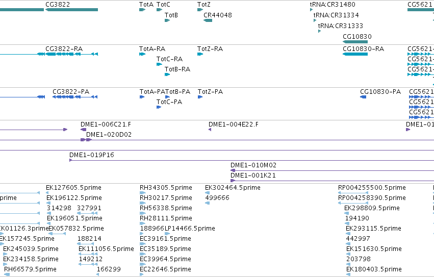This screenshot has height=277, width=434.
Task: Click the DME1-020D02 clone label
Action: tap(109, 135)
